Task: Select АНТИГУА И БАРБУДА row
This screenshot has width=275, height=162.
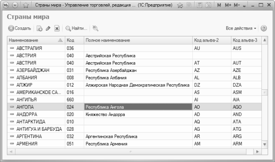Action: [x=135, y=129]
